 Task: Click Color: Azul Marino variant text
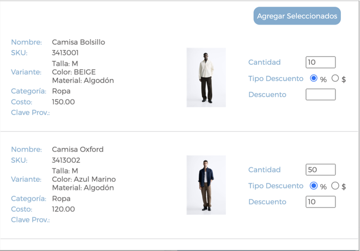coord(84,179)
